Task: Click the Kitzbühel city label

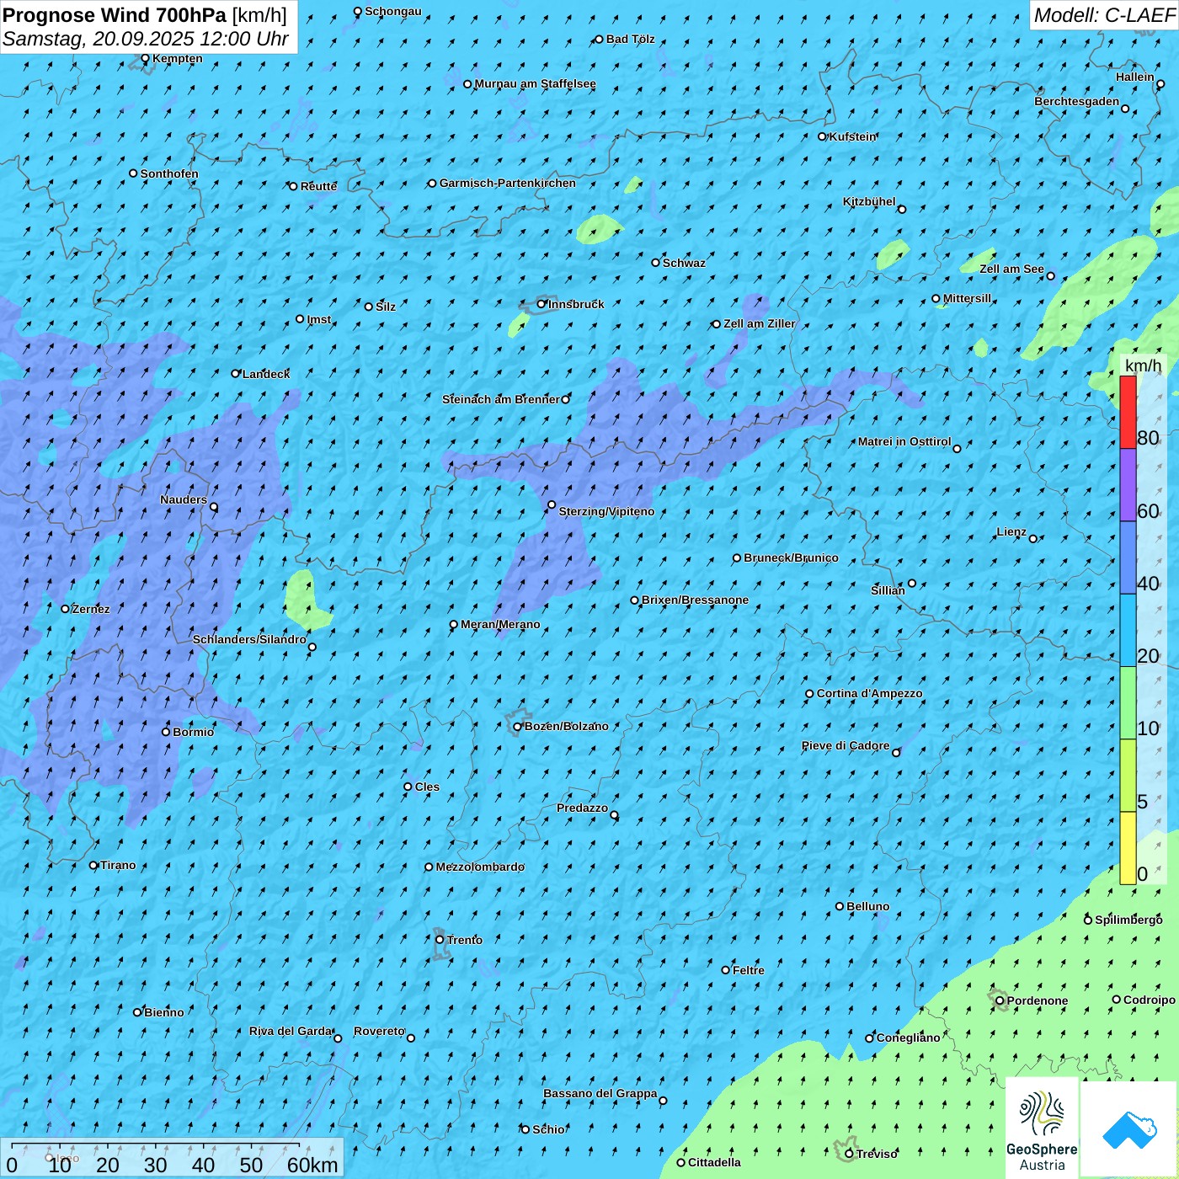Action: click(x=869, y=201)
